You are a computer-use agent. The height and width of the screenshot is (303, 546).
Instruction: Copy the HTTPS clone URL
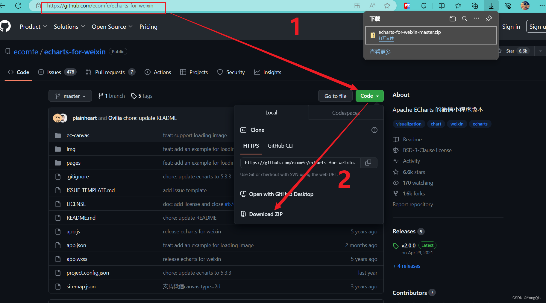tap(368, 163)
